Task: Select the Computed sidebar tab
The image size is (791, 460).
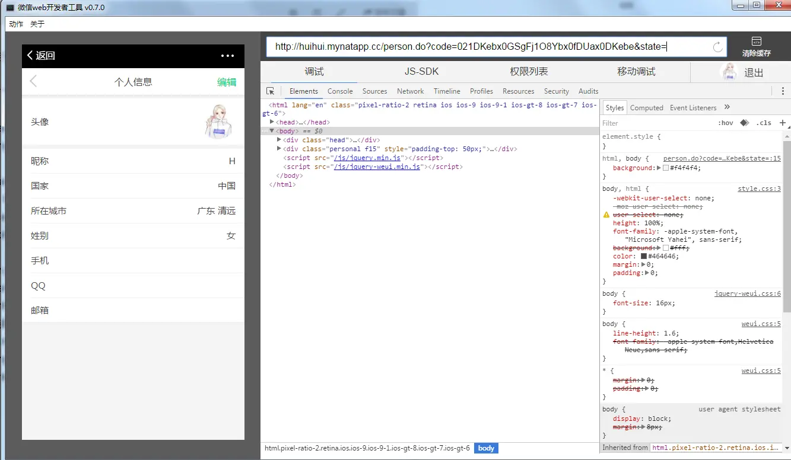Action: point(646,108)
